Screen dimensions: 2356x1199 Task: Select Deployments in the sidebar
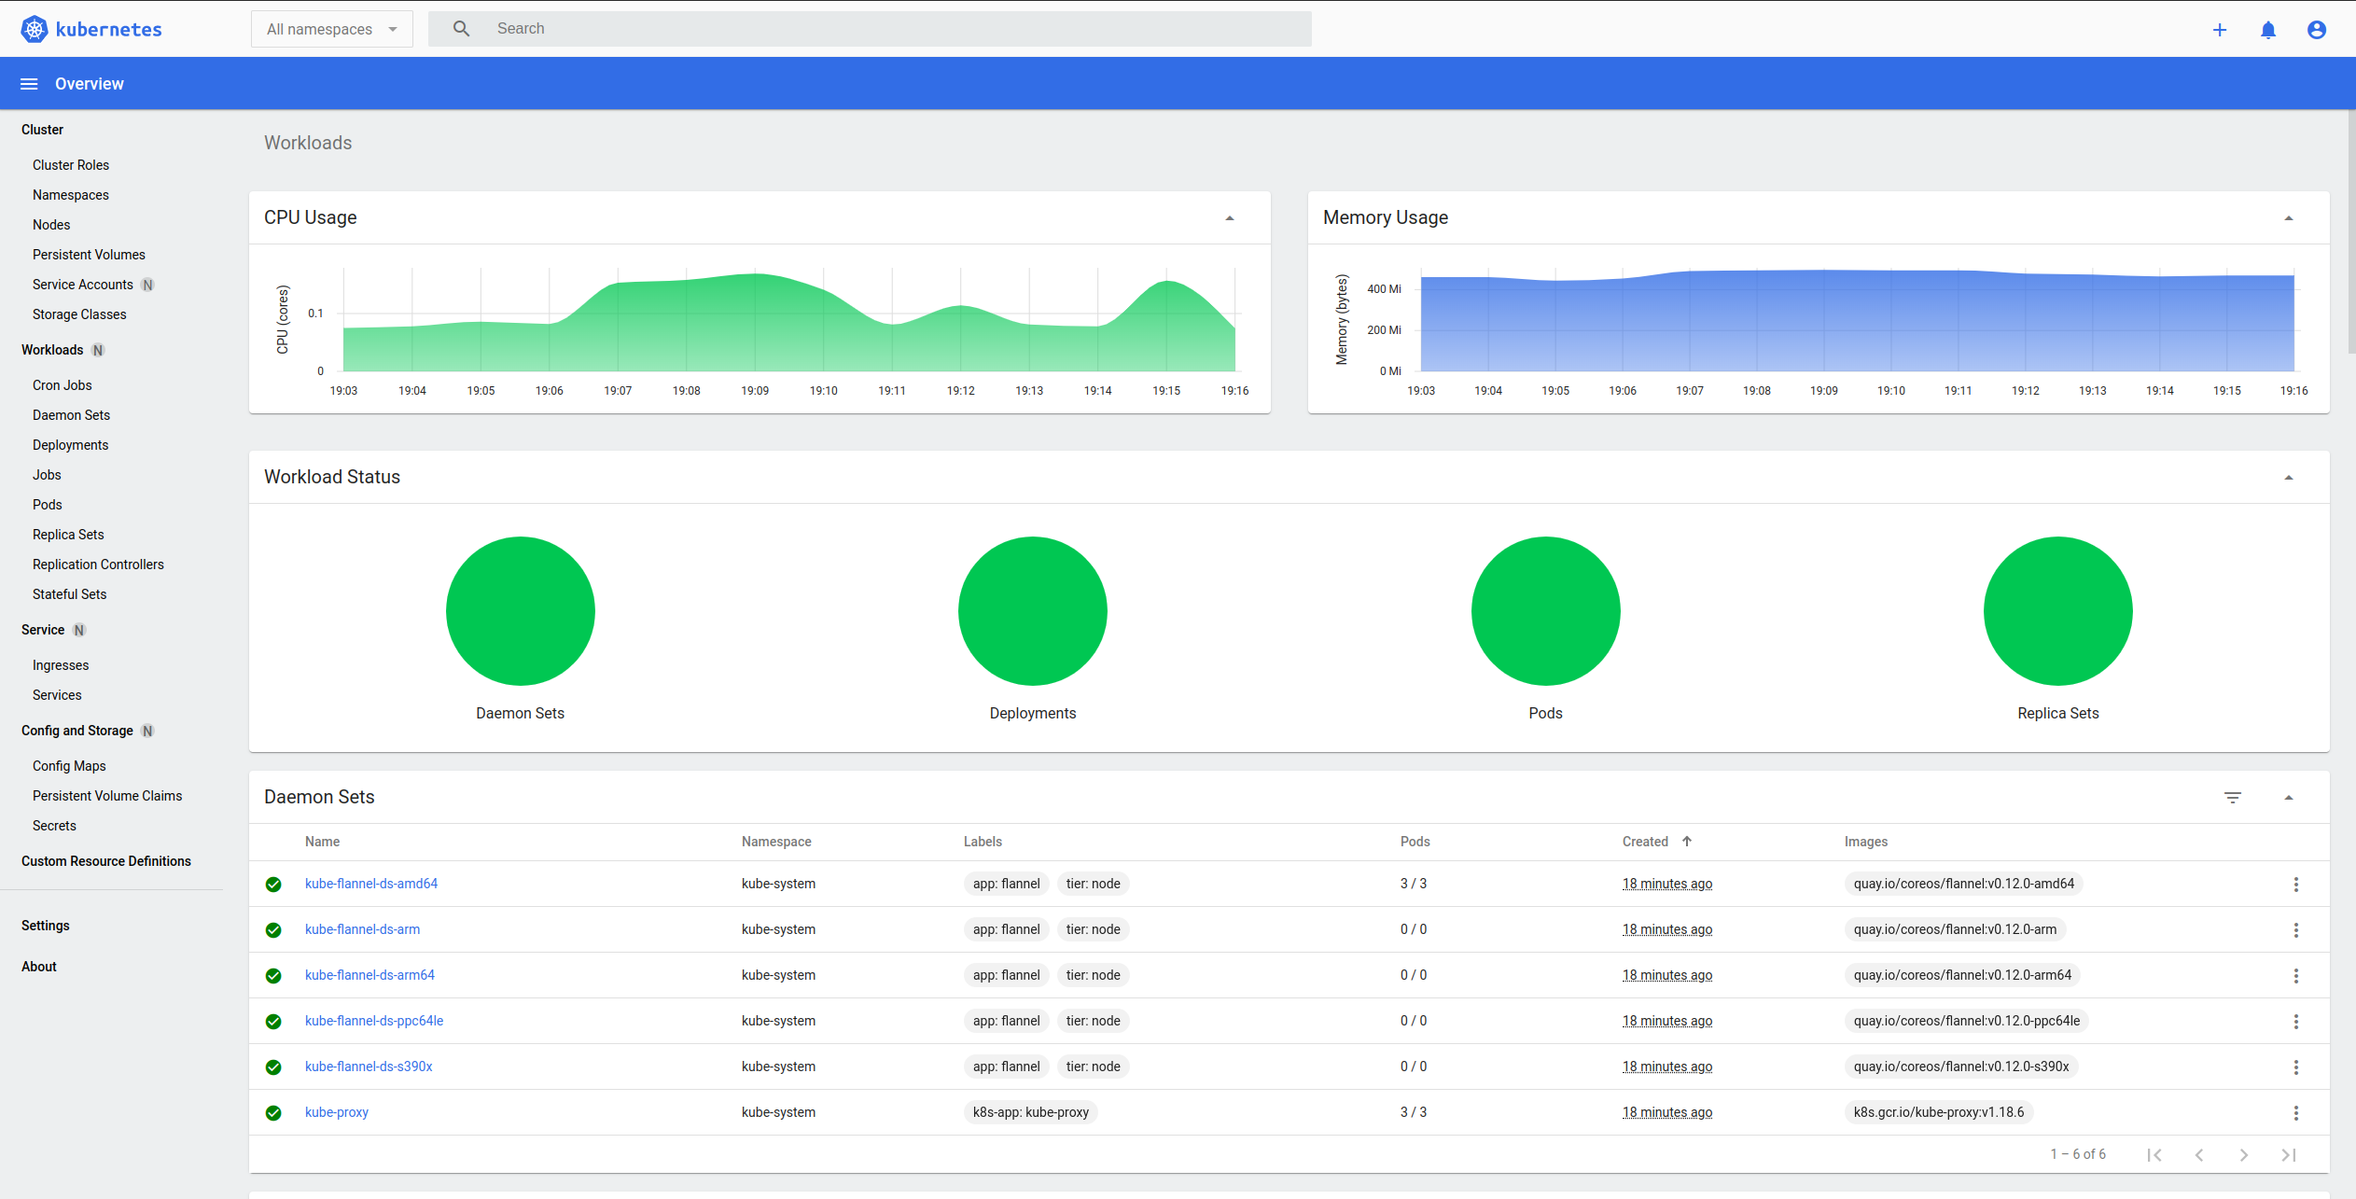click(70, 445)
